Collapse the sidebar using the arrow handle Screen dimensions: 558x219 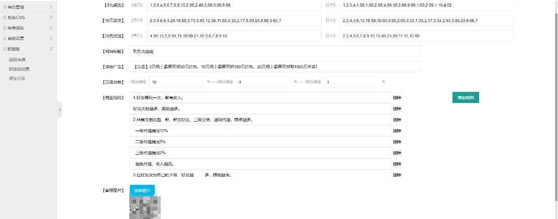pos(59,109)
